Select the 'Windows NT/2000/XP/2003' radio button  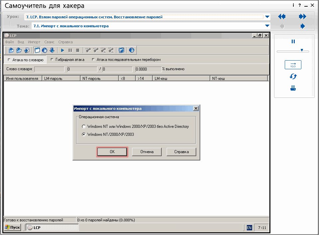84,134
